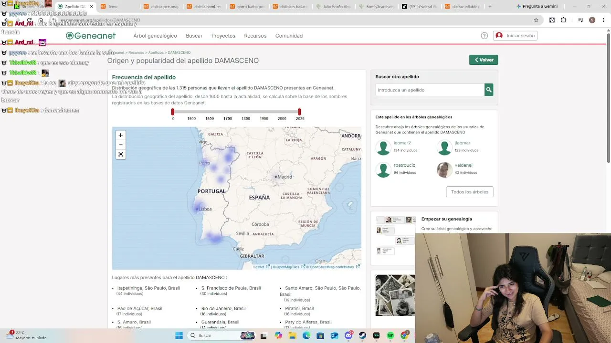
Task: Open jleomar tree avatar
Action: 444,147
